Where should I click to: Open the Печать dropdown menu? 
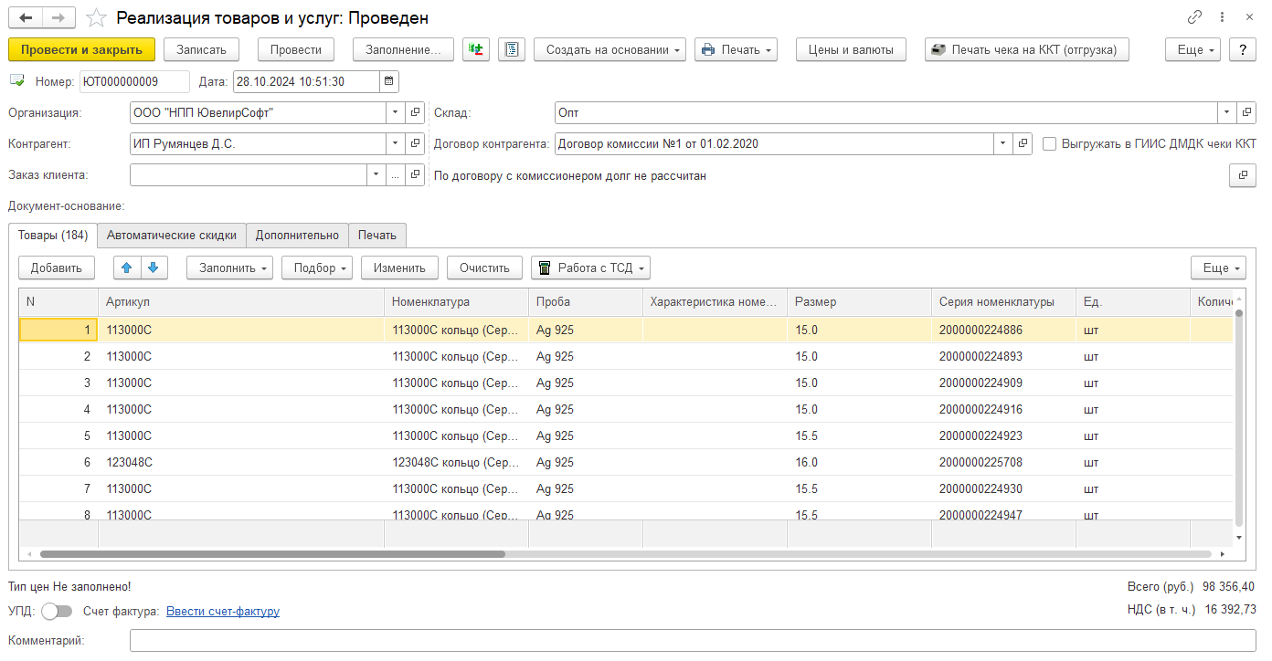tap(737, 49)
